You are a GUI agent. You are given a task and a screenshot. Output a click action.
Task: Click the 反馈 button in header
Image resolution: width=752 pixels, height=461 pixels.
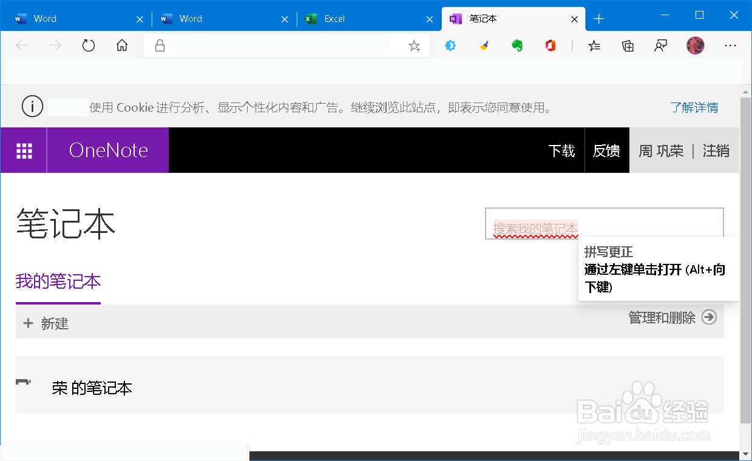coord(607,150)
